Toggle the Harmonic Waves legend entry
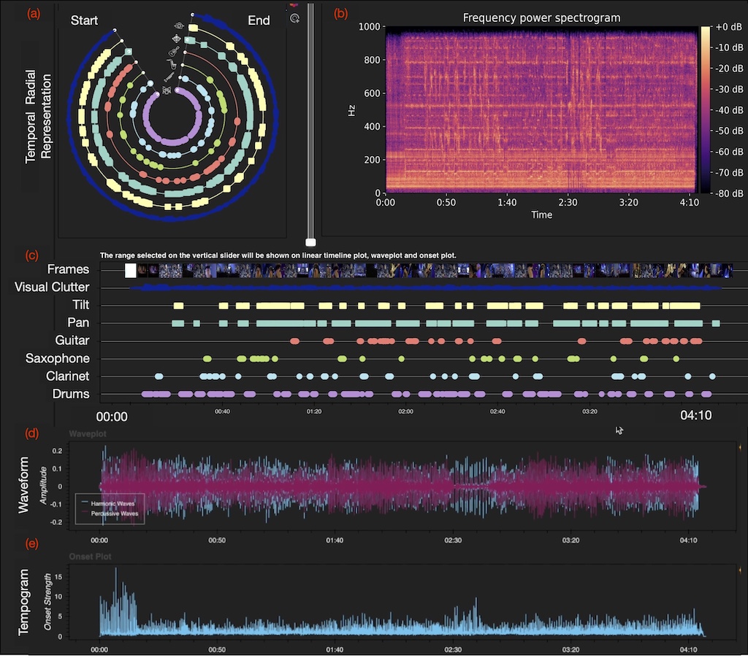Image resolution: width=748 pixels, height=658 pixels. pyautogui.click(x=108, y=503)
